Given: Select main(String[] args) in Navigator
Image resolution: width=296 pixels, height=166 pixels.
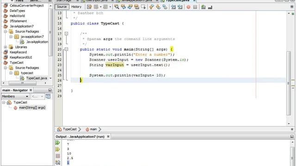Looking at the screenshot, I should (32, 107).
